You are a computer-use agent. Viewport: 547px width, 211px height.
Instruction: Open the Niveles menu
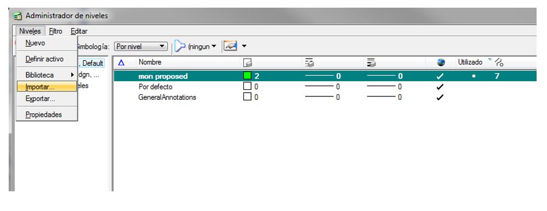pyautogui.click(x=30, y=31)
